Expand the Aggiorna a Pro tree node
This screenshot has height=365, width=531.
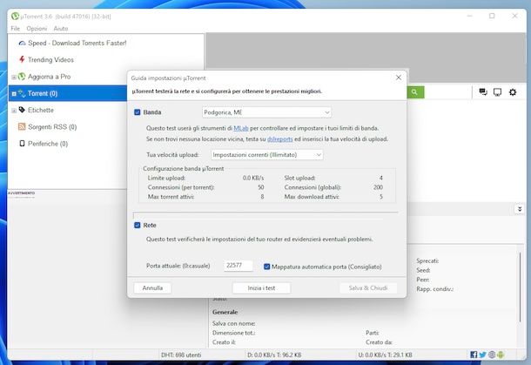(x=14, y=77)
